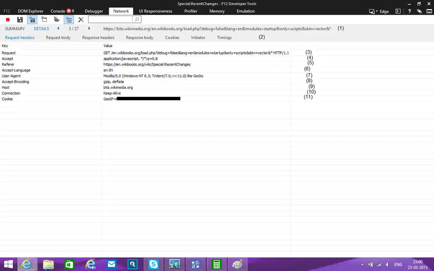Screen dimensions: 434x271
Task: Click the Help question mark icon
Action: (x=410, y=11)
